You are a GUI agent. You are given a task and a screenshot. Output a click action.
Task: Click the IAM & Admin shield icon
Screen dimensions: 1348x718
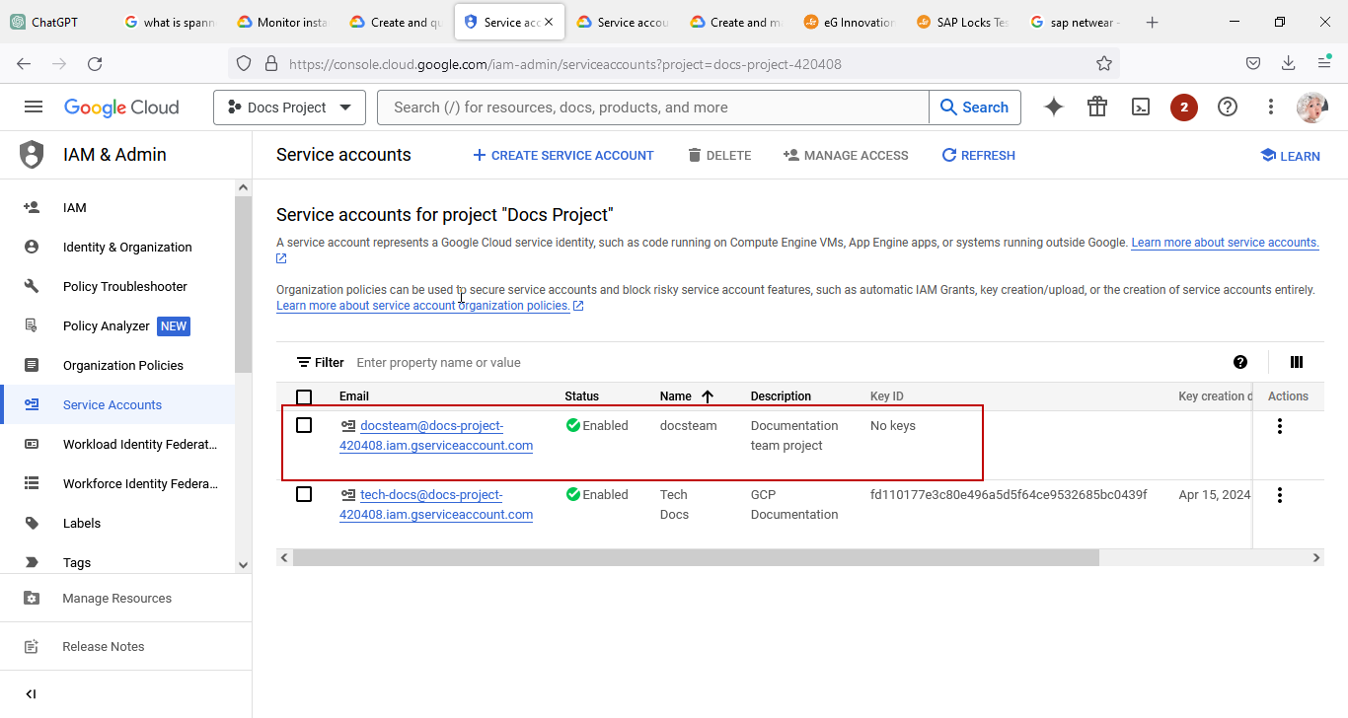click(x=32, y=155)
